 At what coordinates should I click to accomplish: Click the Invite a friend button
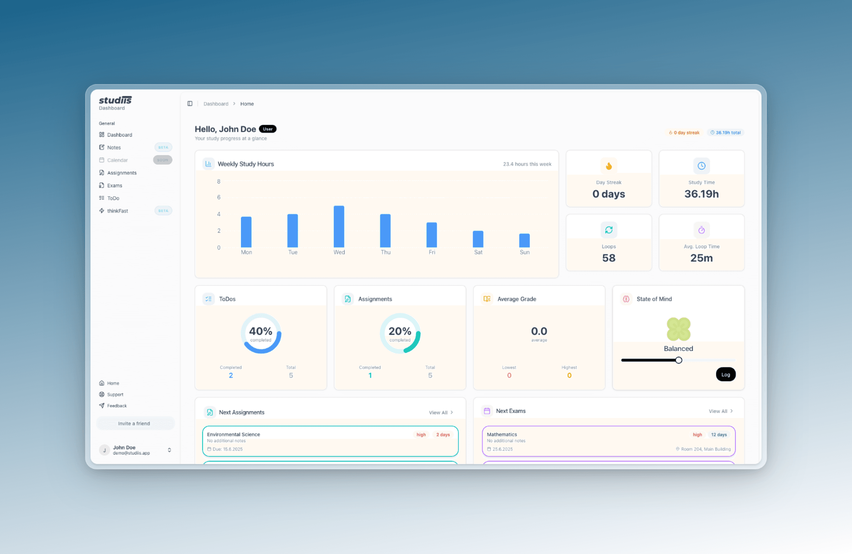(135, 423)
